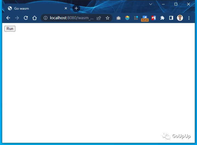
Task: Open the home page
Action: coord(35,18)
